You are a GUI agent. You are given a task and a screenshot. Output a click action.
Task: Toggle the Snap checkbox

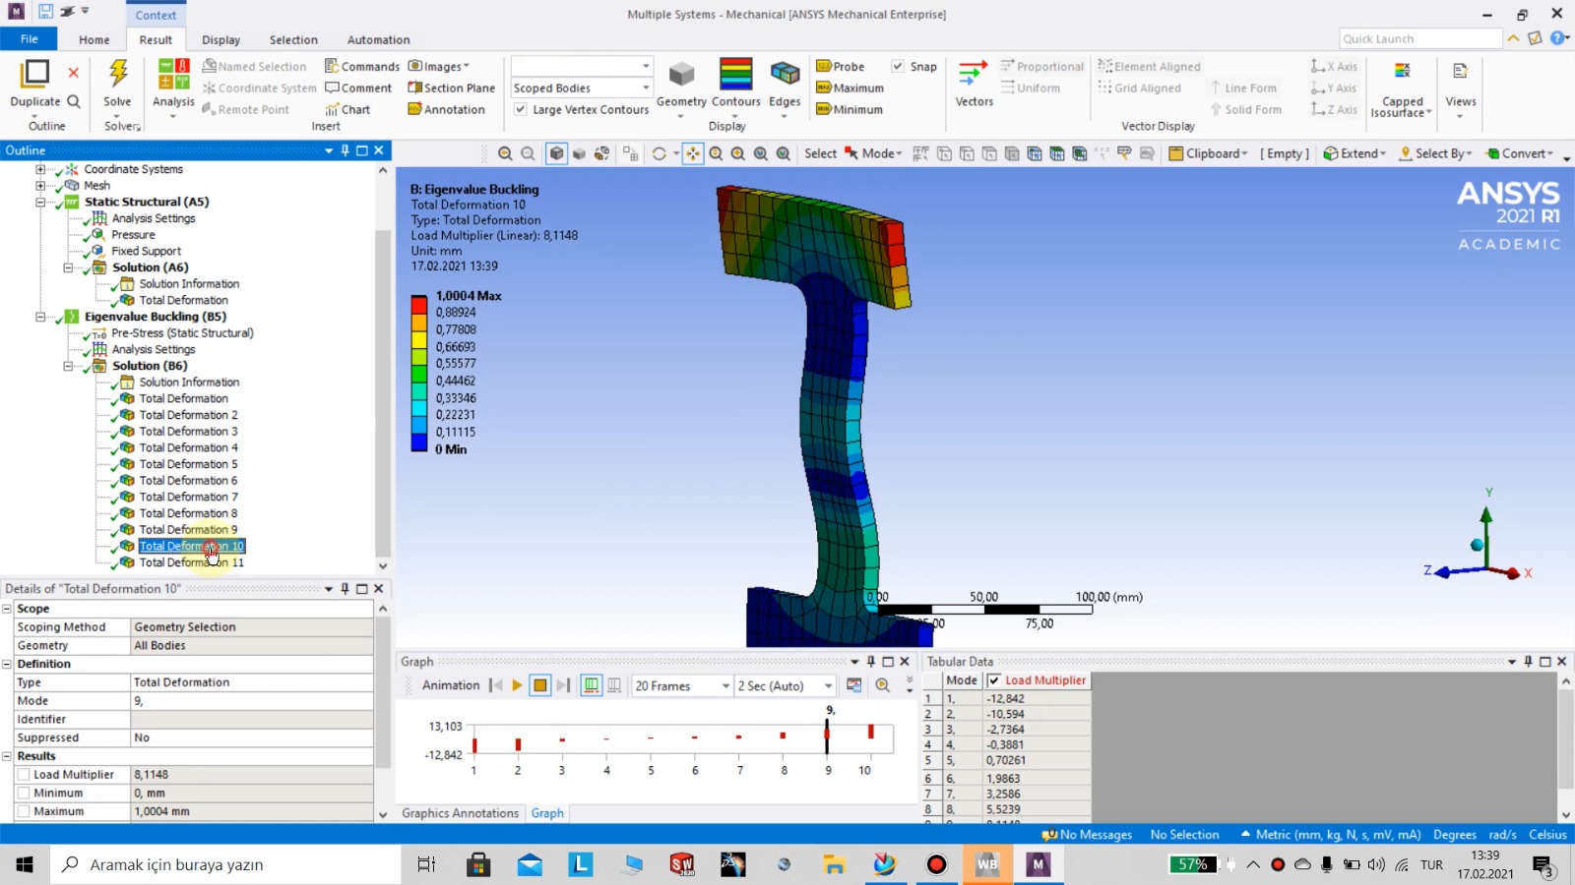click(898, 66)
